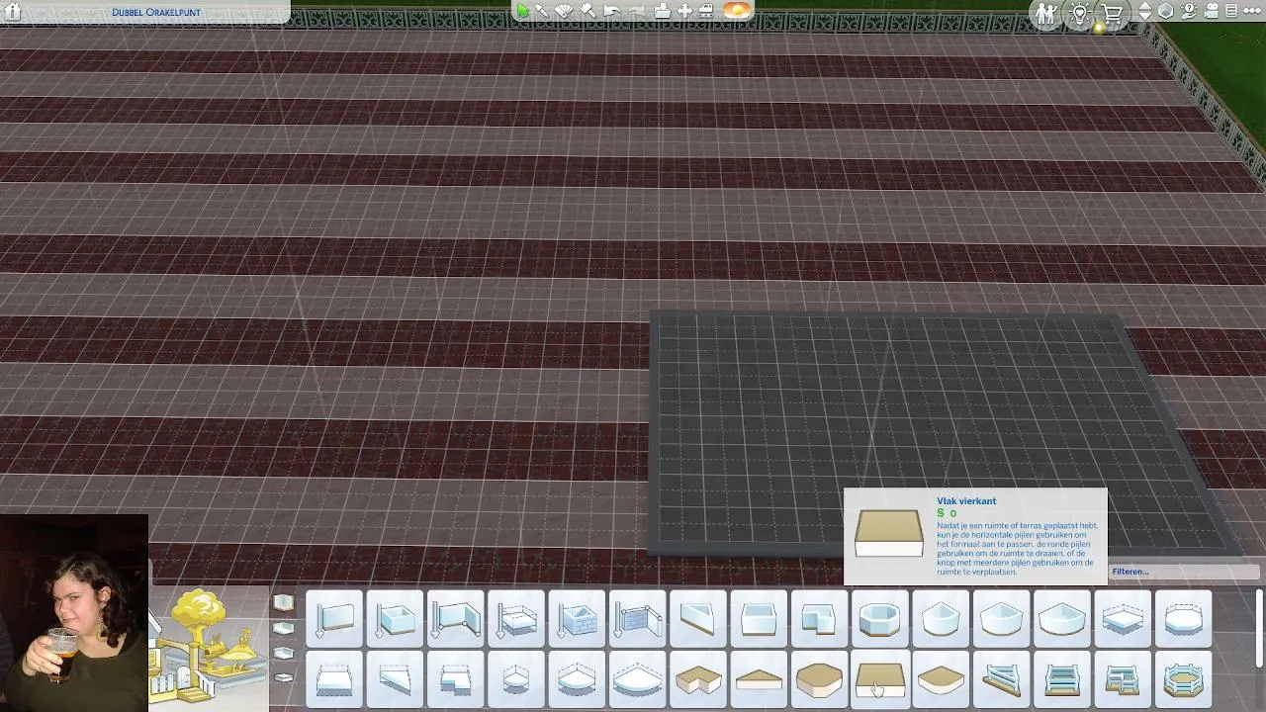1266x712 pixels.
Task: Select the octagonal fenced deck
Action: pyautogui.click(x=1183, y=680)
